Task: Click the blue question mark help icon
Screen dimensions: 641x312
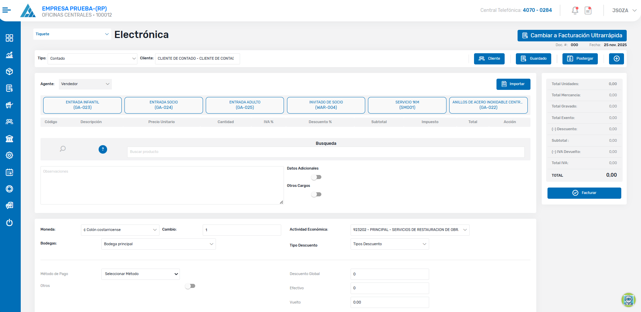Action: (x=103, y=149)
